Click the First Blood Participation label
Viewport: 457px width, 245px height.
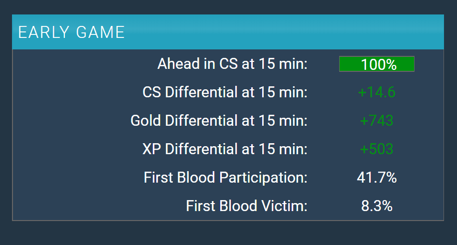pyautogui.click(x=226, y=178)
